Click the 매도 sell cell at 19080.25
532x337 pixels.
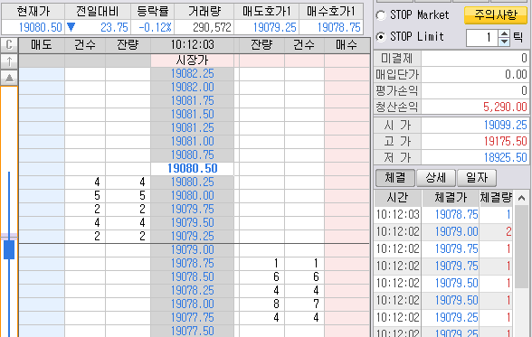(42, 183)
